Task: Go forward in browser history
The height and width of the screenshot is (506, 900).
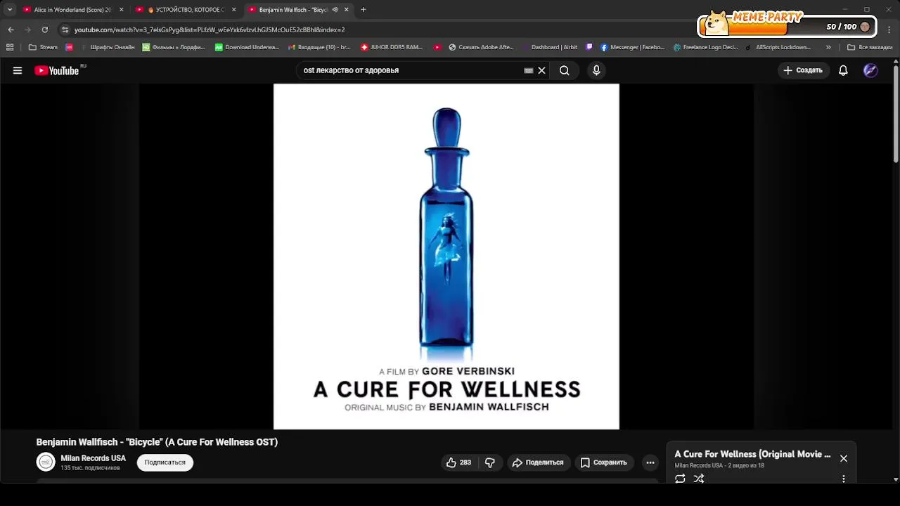Action: tap(27, 30)
